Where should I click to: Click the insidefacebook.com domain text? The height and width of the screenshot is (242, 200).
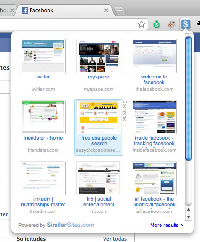point(154,150)
